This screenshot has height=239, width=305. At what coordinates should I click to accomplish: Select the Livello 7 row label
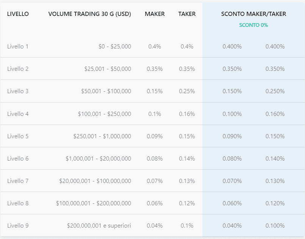click(x=18, y=181)
